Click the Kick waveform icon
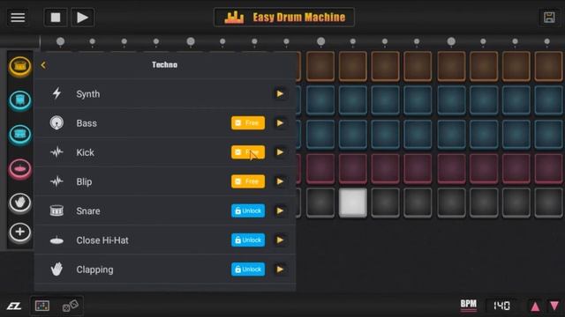 (x=56, y=152)
